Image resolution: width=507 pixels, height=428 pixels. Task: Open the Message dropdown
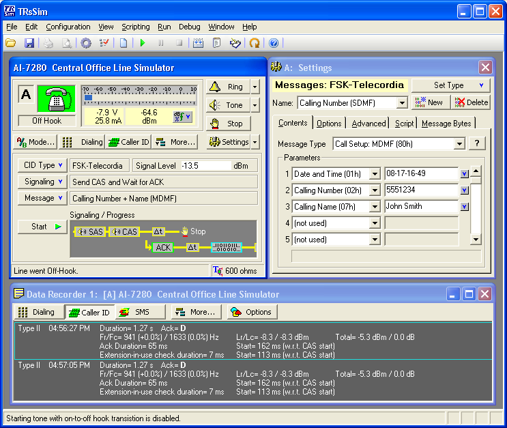(x=43, y=198)
